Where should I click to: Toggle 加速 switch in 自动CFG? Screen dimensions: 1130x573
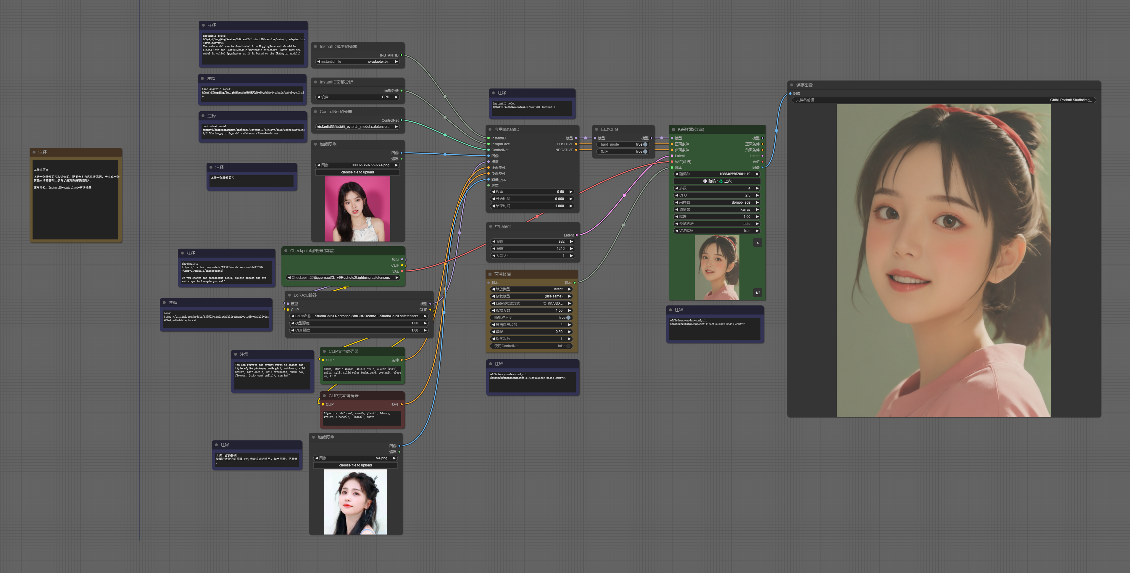(645, 152)
